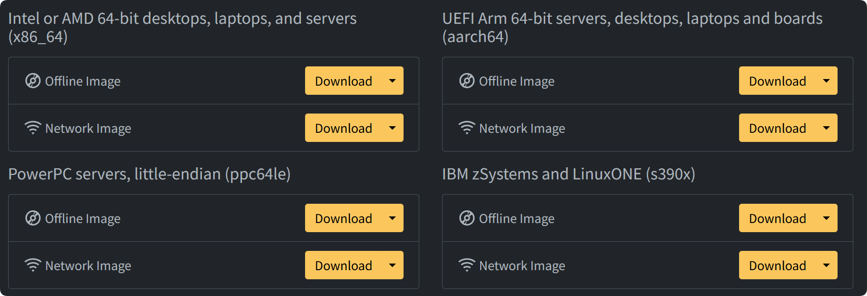The height and width of the screenshot is (296, 867).
Task: Download the ppc64le Network Image
Action: (343, 266)
